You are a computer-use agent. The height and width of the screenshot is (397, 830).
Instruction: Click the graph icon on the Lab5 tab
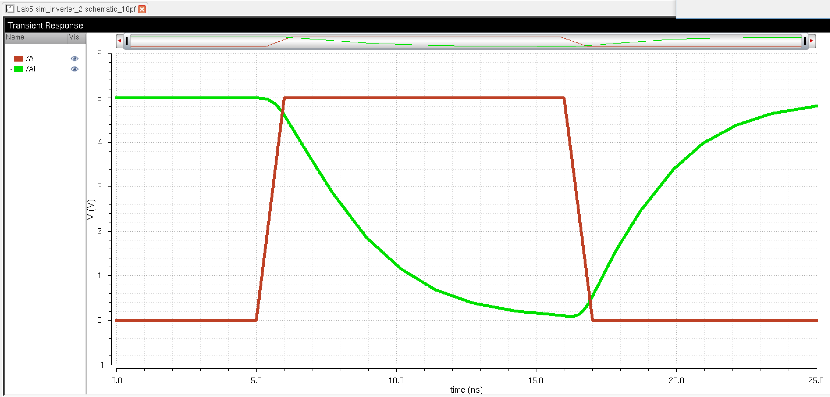point(10,9)
